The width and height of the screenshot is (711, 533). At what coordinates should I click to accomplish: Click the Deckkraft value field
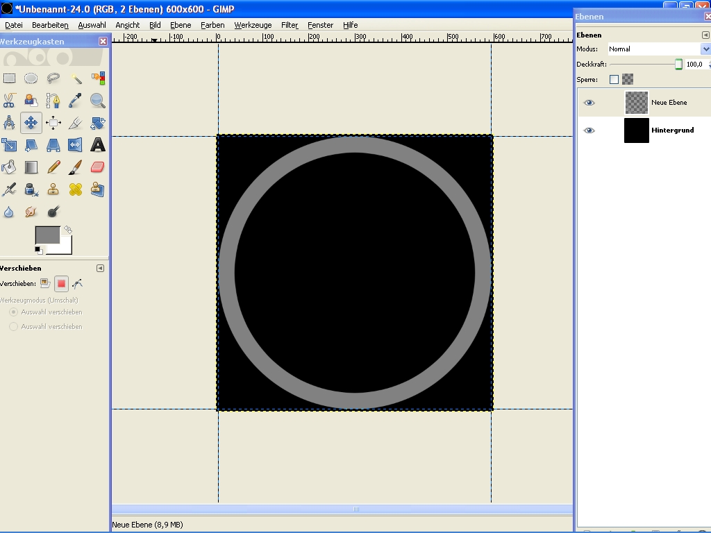696,65
